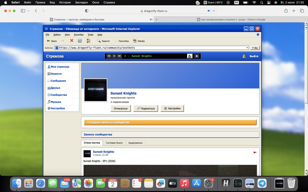The width and height of the screenshot is (308, 192).
Task: Click the Поделиться button
Action: point(146,109)
